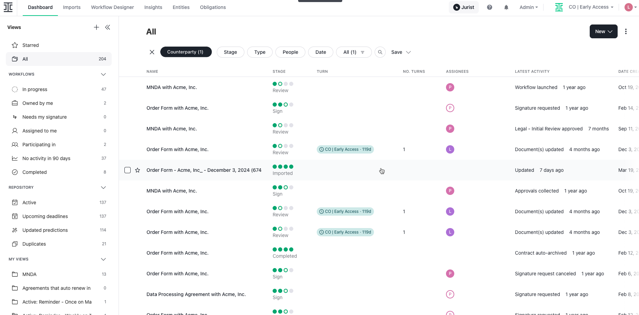Viewport: 639px width, 315px height.
Task: Open the three-dot more options menu
Action: (626, 31)
